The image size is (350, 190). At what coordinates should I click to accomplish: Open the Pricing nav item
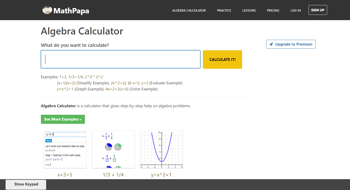pyautogui.click(x=273, y=10)
